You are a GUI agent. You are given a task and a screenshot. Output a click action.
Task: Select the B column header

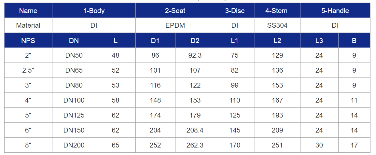(354, 41)
